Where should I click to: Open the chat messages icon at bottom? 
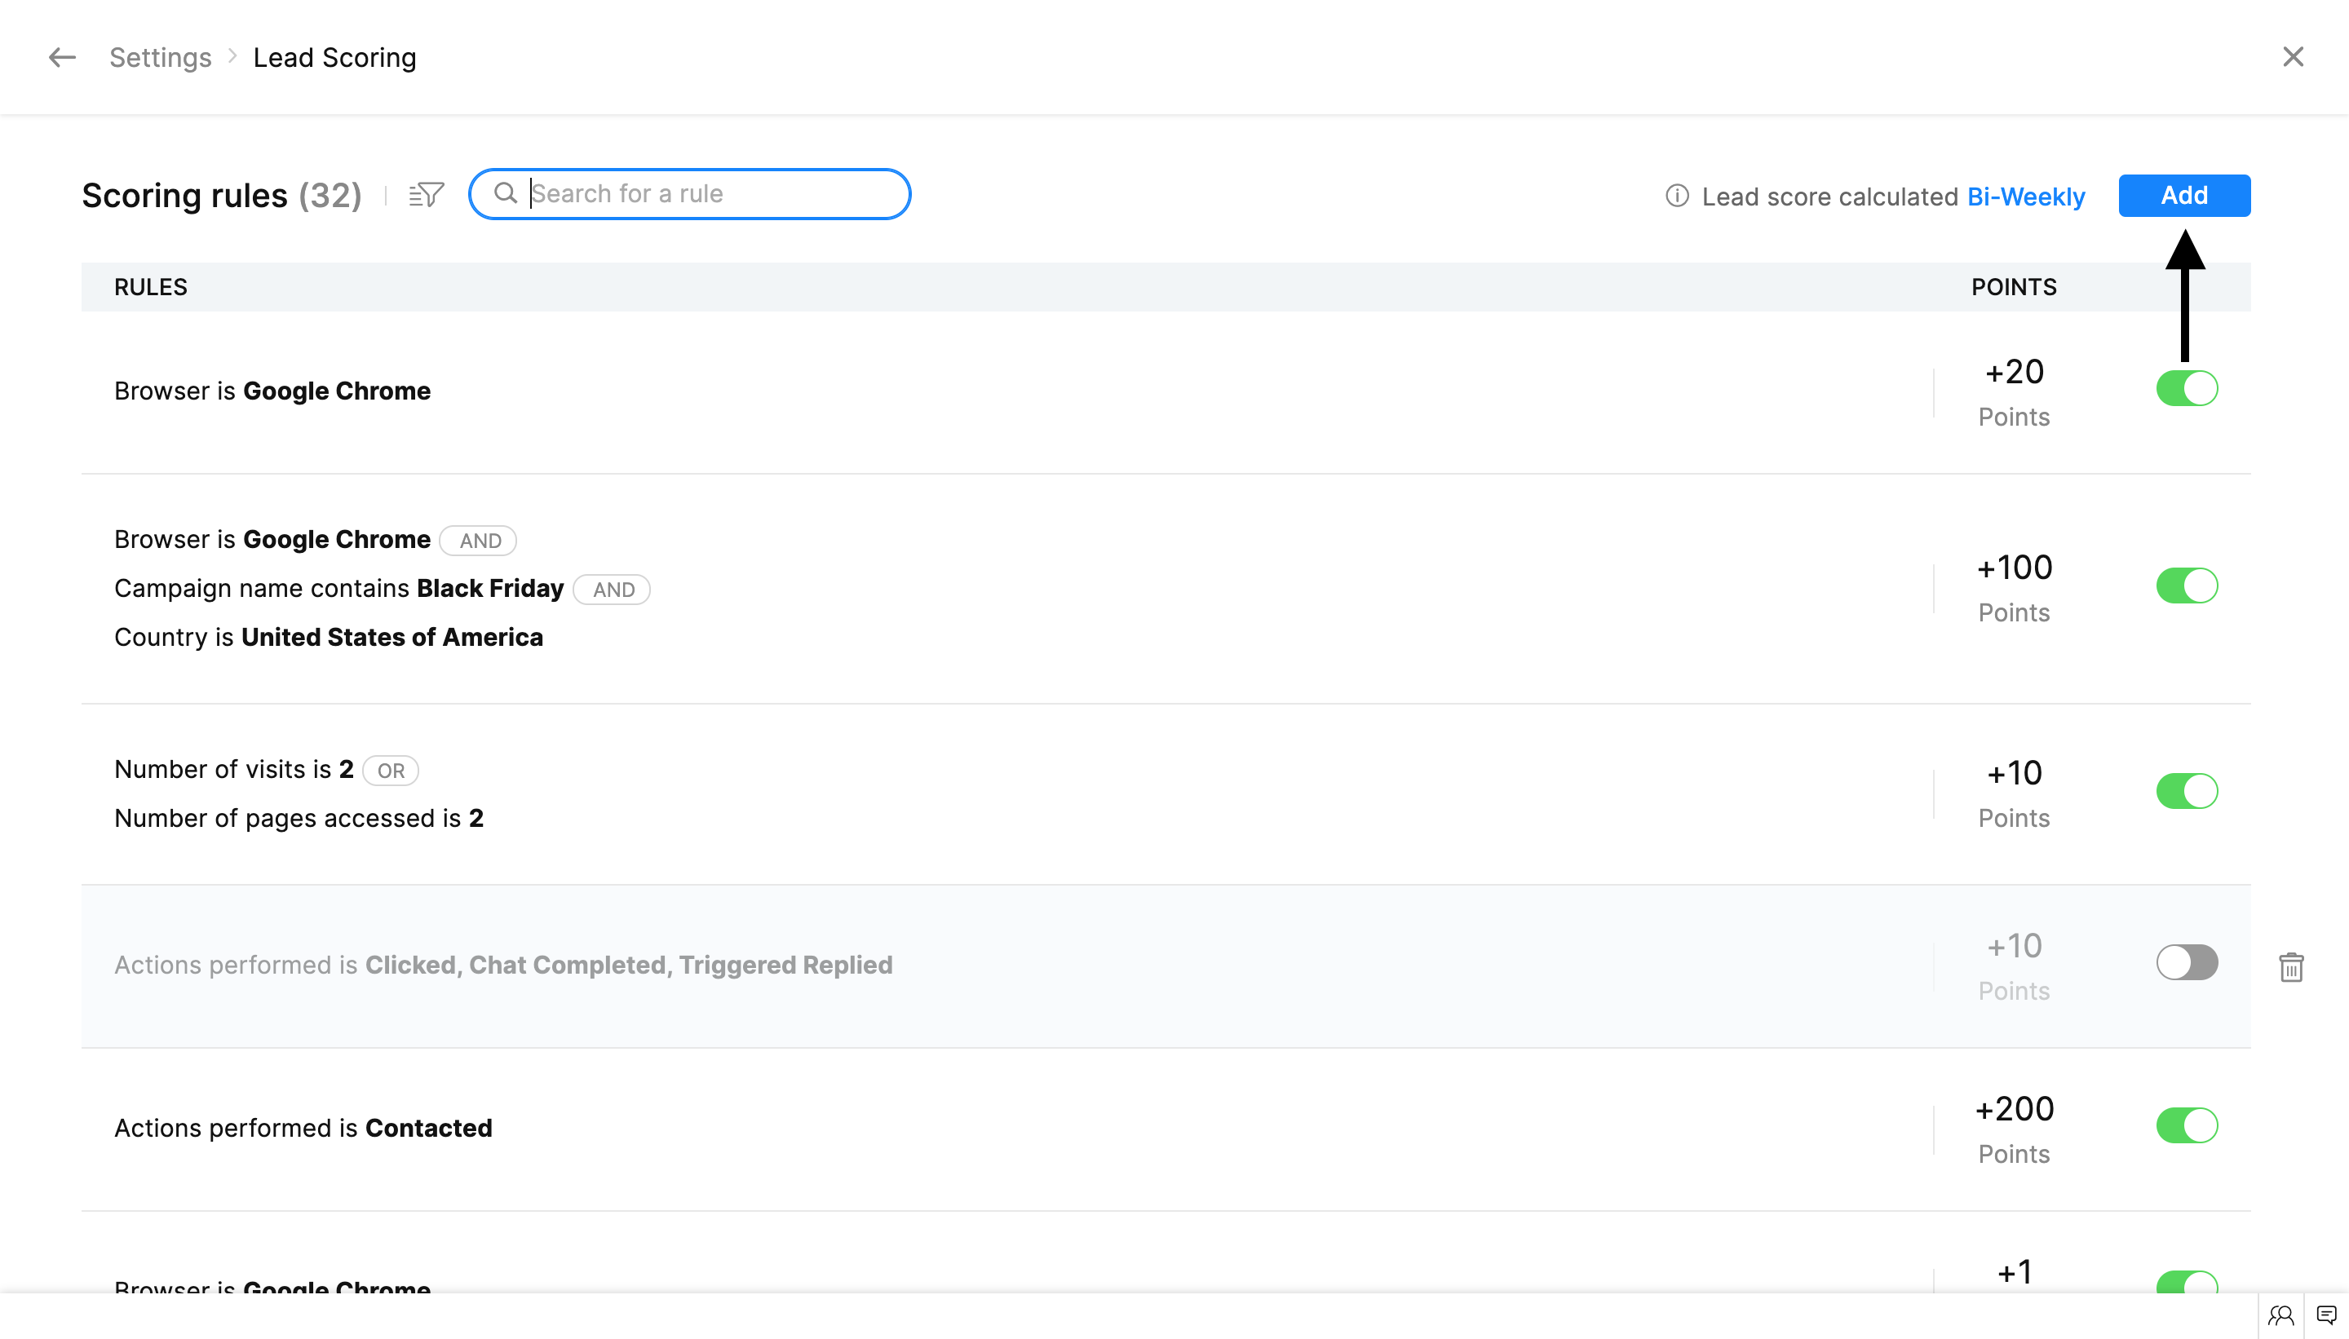pyautogui.click(x=2326, y=1315)
